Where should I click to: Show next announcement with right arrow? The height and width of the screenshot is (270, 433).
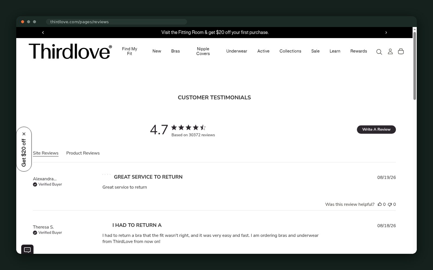point(386,32)
